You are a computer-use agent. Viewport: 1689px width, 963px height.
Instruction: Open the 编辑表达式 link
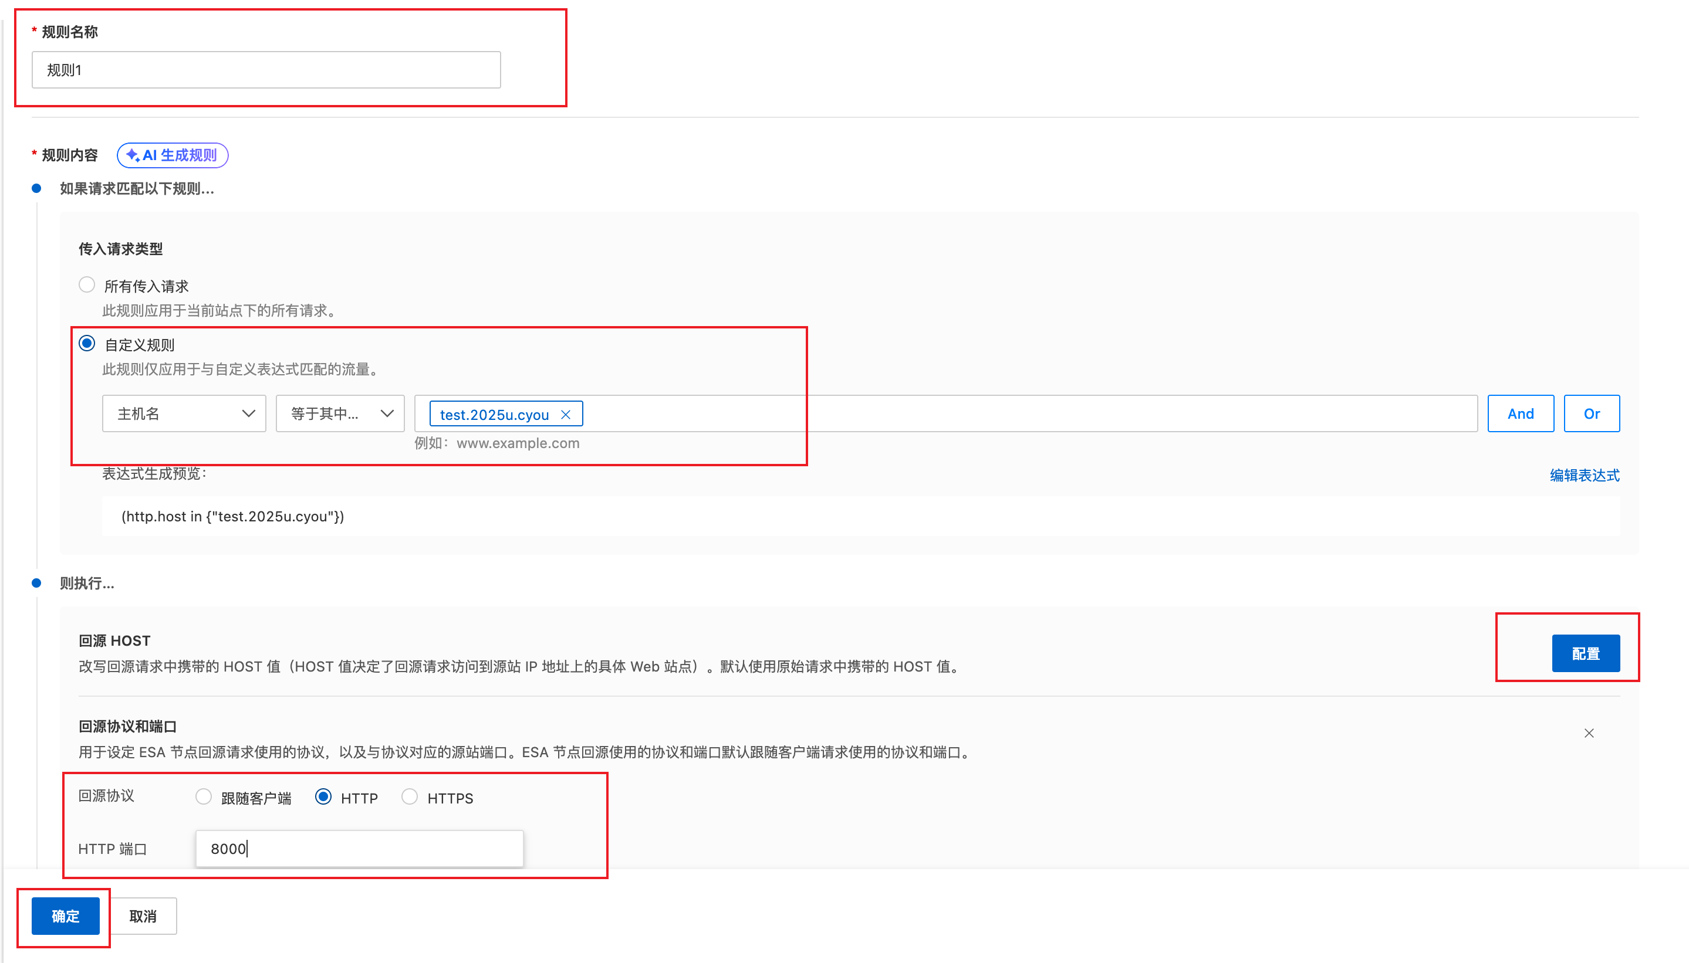pos(1584,475)
